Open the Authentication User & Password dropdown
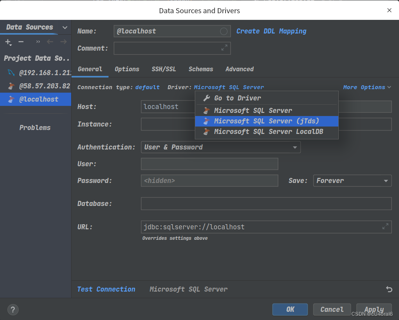 (296, 147)
